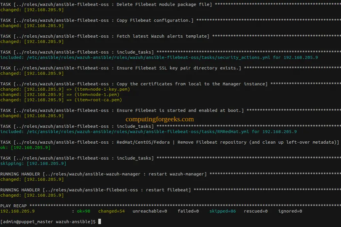Click the "ok=98" recap value

(84, 211)
